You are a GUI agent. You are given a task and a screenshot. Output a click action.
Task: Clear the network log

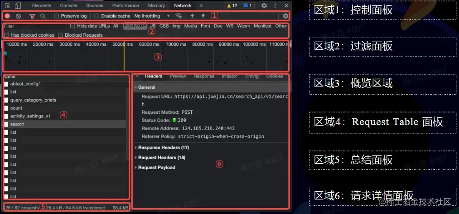[x=18, y=16]
